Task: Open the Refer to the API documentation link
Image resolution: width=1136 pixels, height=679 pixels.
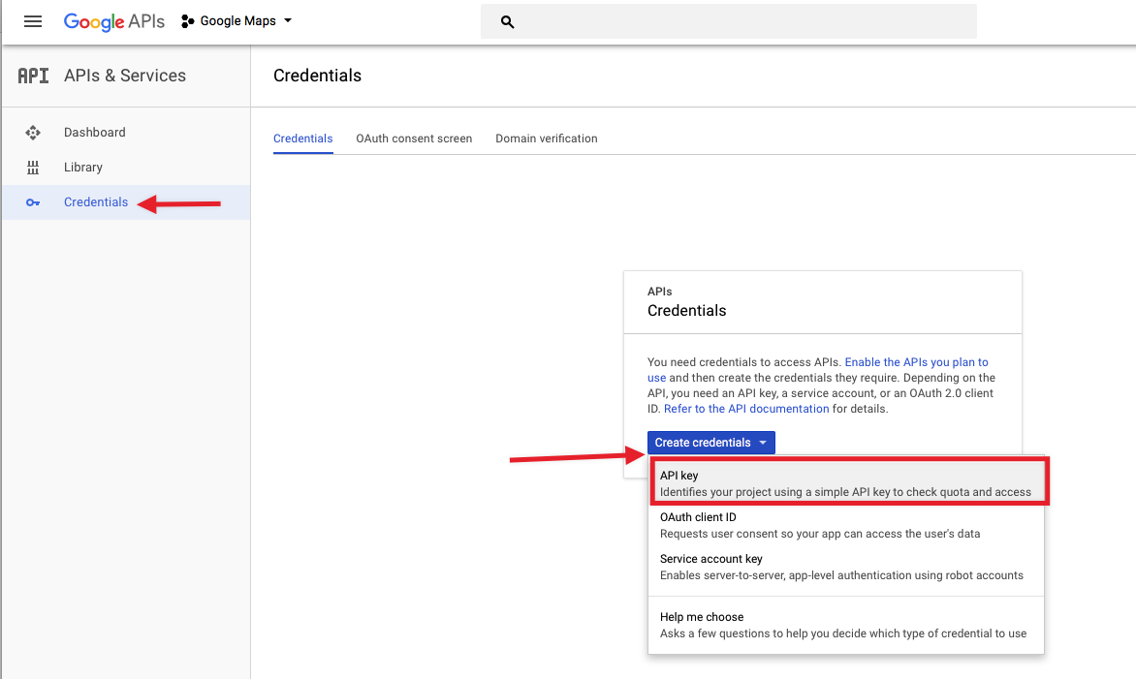Action: tap(746, 408)
